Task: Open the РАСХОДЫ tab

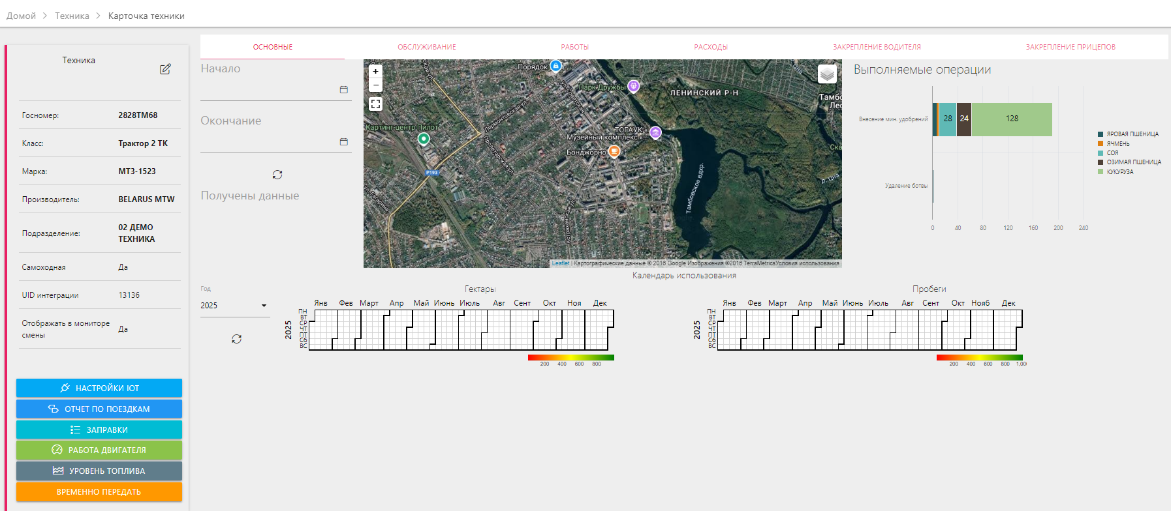Action: [x=711, y=47]
